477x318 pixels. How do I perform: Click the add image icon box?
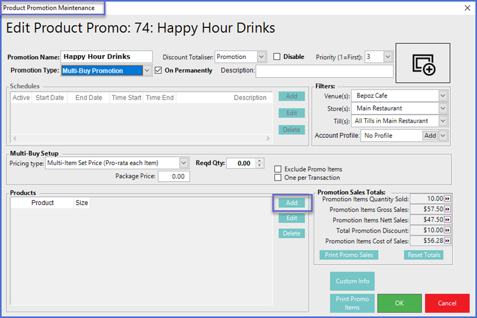[423, 64]
